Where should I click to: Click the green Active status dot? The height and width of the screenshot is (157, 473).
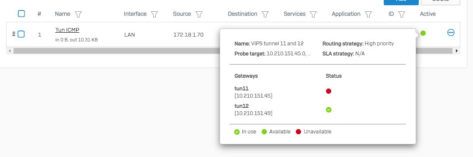coord(423,33)
